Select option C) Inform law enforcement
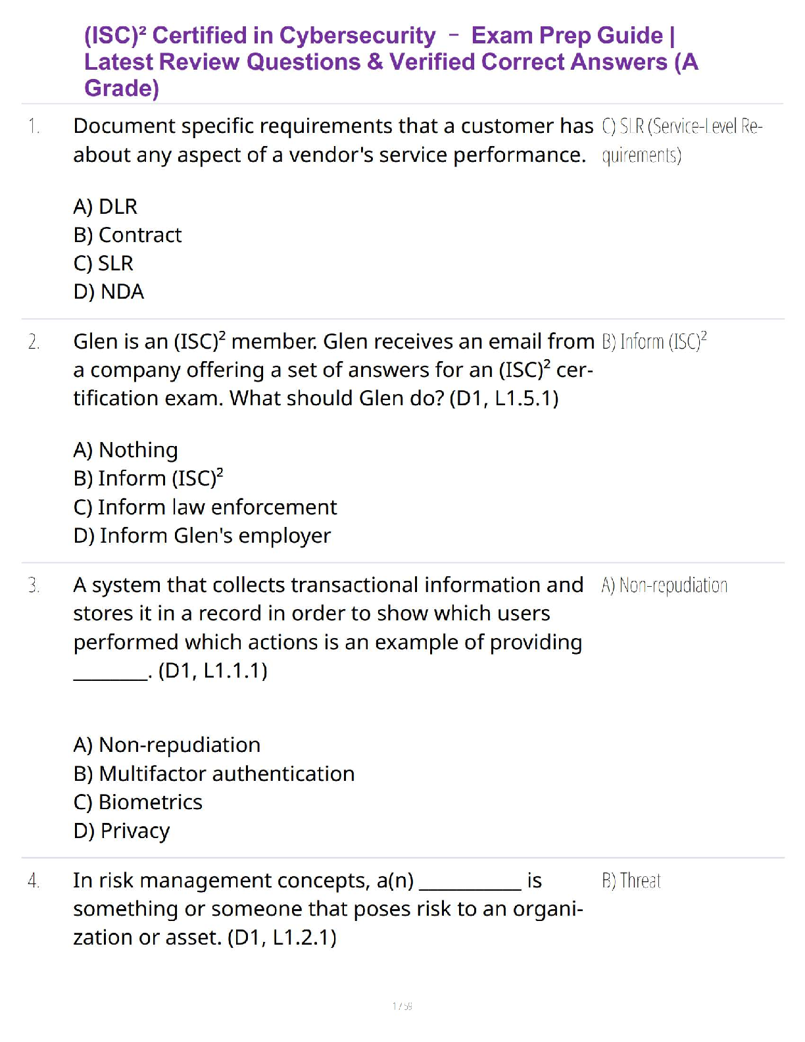 205,507
